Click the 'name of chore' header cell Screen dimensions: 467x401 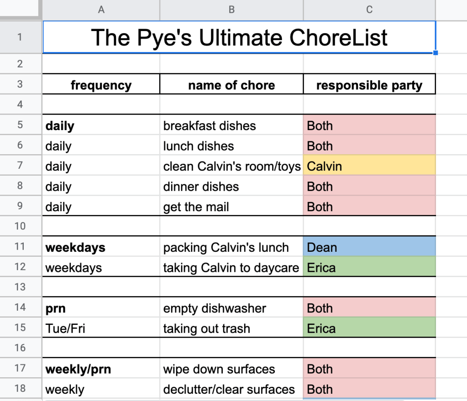coord(231,85)
